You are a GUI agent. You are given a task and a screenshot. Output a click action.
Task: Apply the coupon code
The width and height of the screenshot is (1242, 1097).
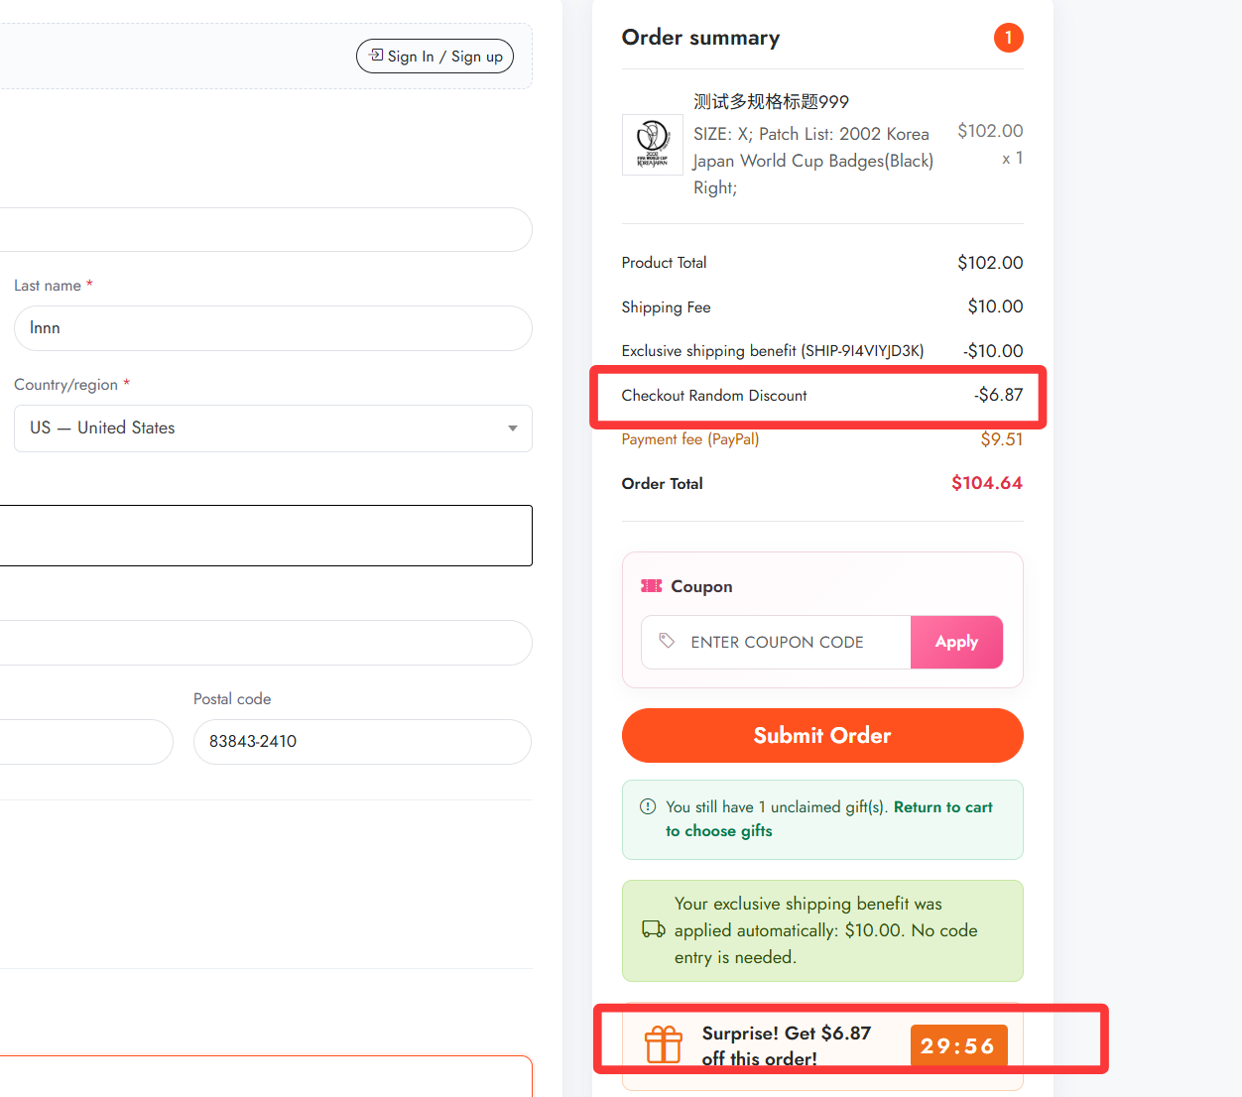[956, 642]
